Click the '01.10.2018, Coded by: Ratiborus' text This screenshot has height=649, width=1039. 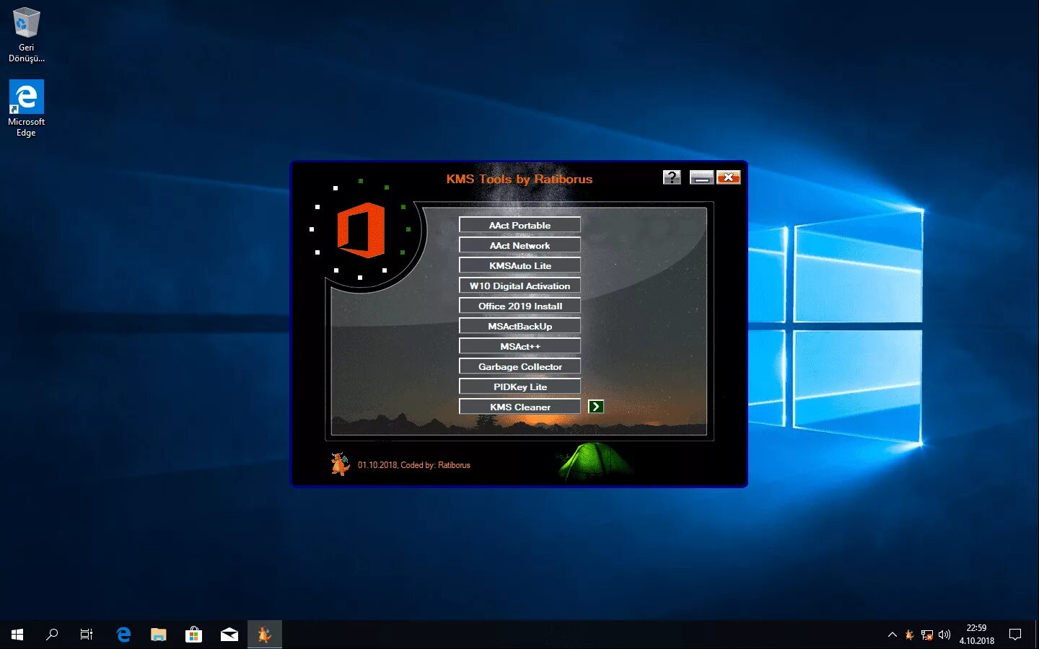pyautogui.click(x=414, y=465)
